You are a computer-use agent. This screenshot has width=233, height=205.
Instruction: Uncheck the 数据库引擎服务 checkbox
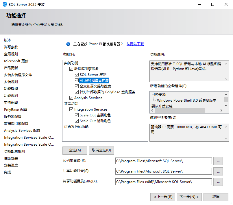click(71, 69)
